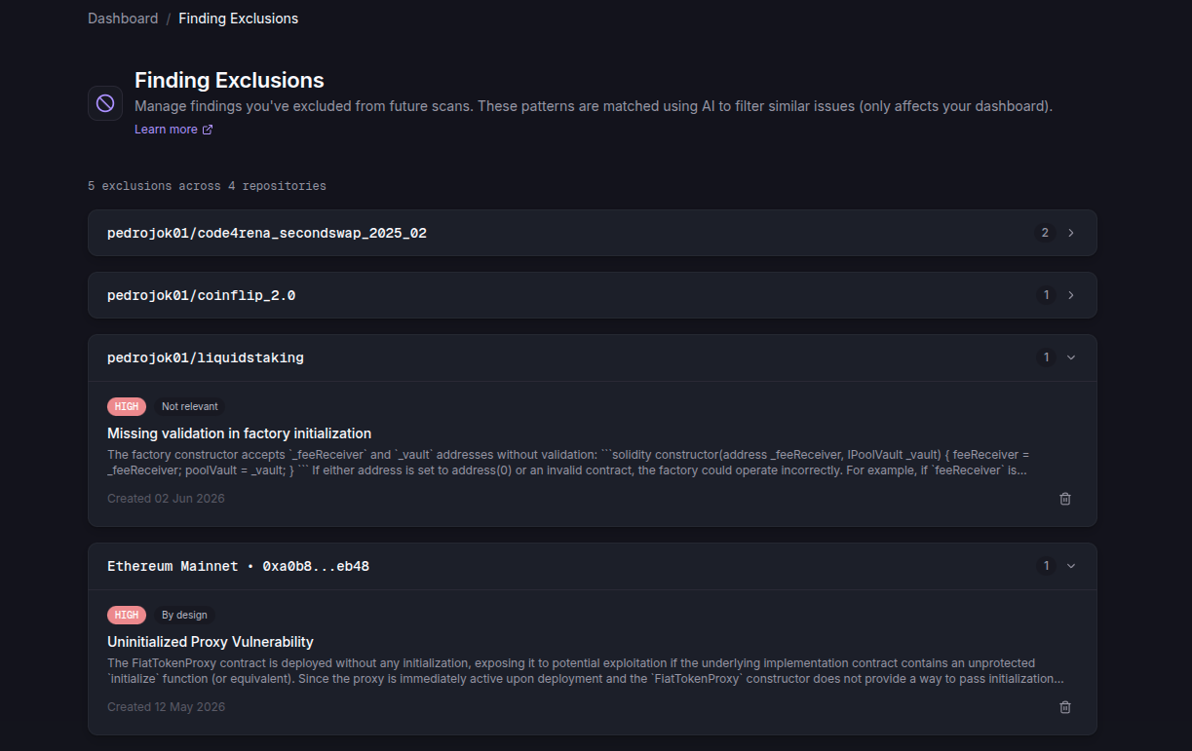Open the Dashboard breadcrumb link
The image size is (1192, 751).
(123, 19)
